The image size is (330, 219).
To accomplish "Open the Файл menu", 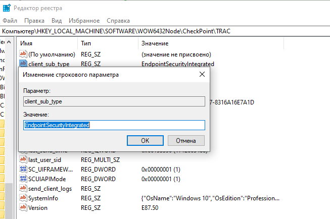I will (10, 21).
